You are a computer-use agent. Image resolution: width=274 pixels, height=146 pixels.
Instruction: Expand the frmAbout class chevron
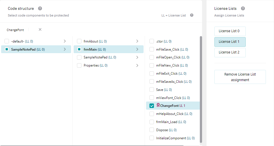point(137,41)
